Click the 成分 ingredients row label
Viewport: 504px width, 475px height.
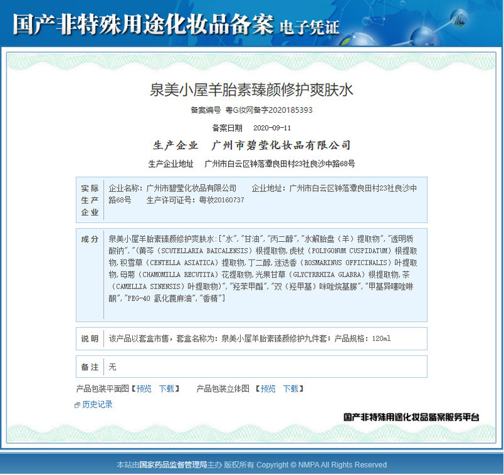pyautogui.click(x=89, y=239)
